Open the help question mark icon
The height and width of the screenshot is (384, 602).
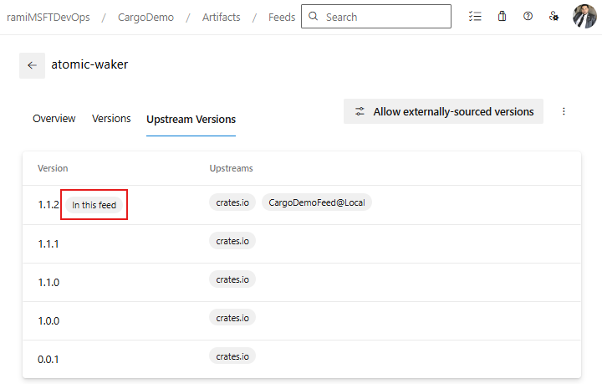[x=528, y=16]
